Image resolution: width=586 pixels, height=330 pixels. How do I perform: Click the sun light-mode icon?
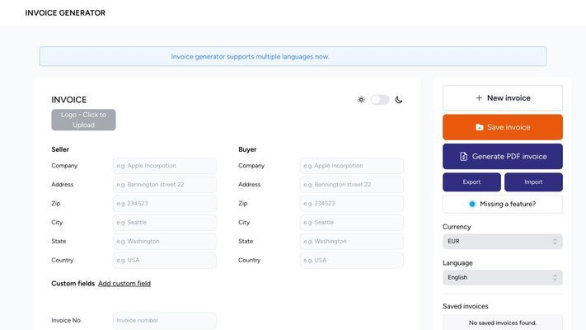coord(361,100)
